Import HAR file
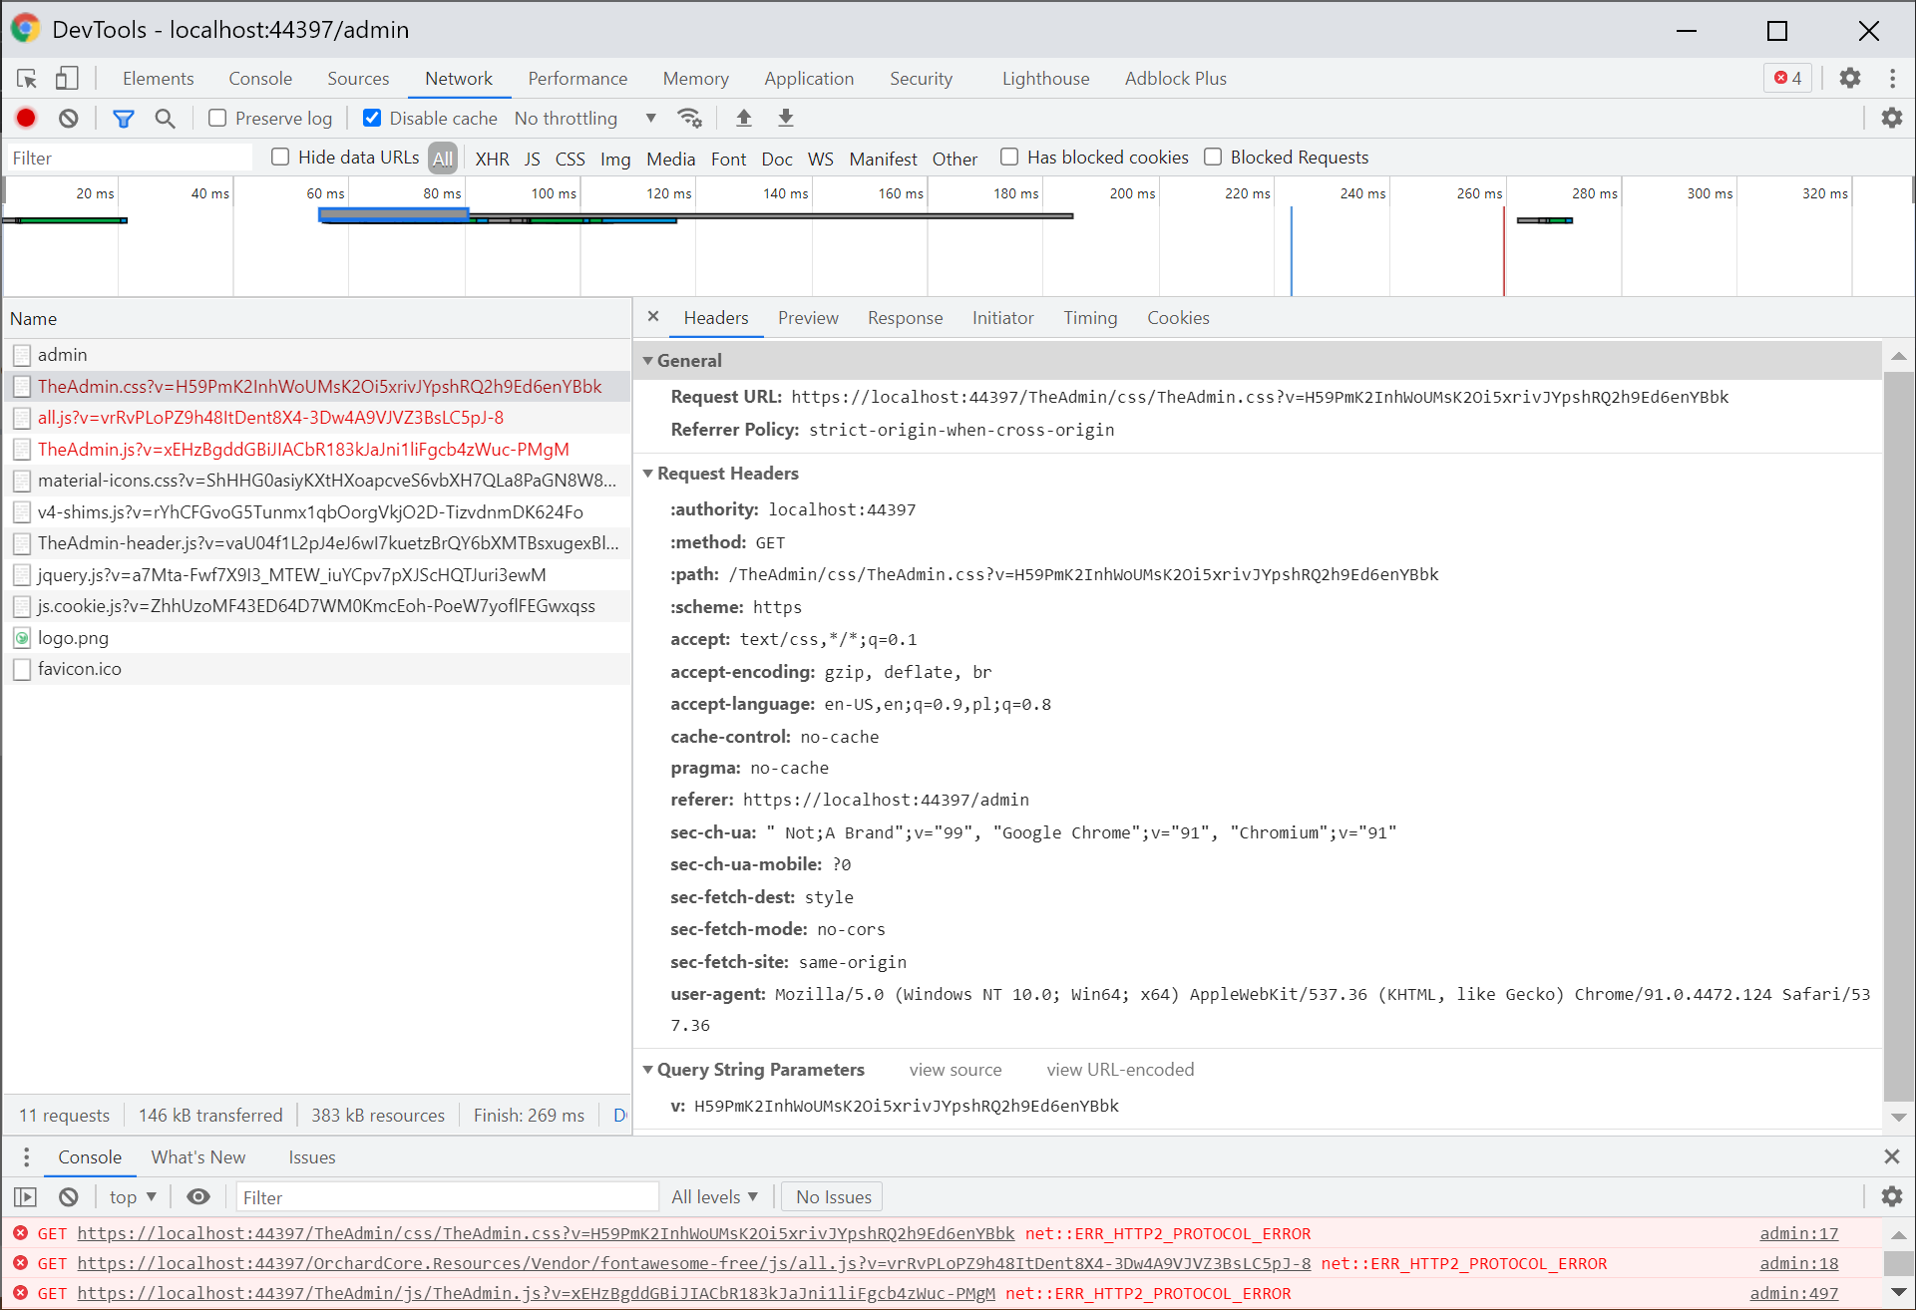 [743, 118]
